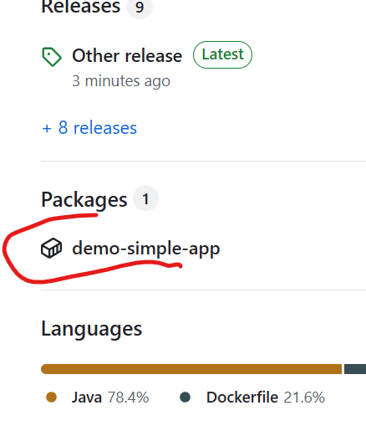Click the Languages heading
366x431 pixels.
92,329
